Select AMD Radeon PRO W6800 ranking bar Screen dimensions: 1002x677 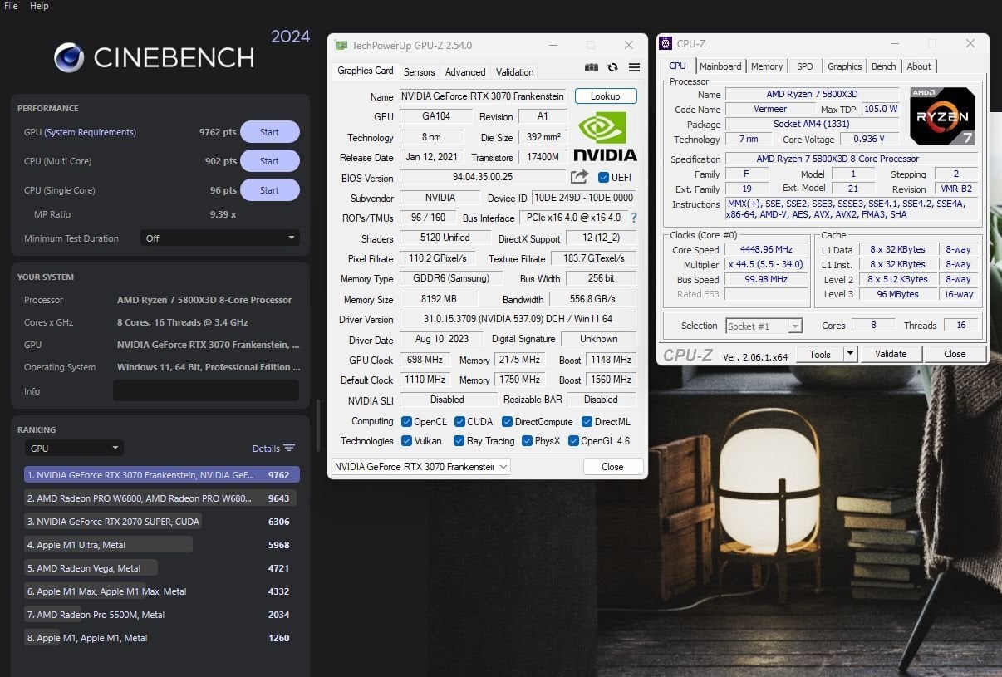160,498
